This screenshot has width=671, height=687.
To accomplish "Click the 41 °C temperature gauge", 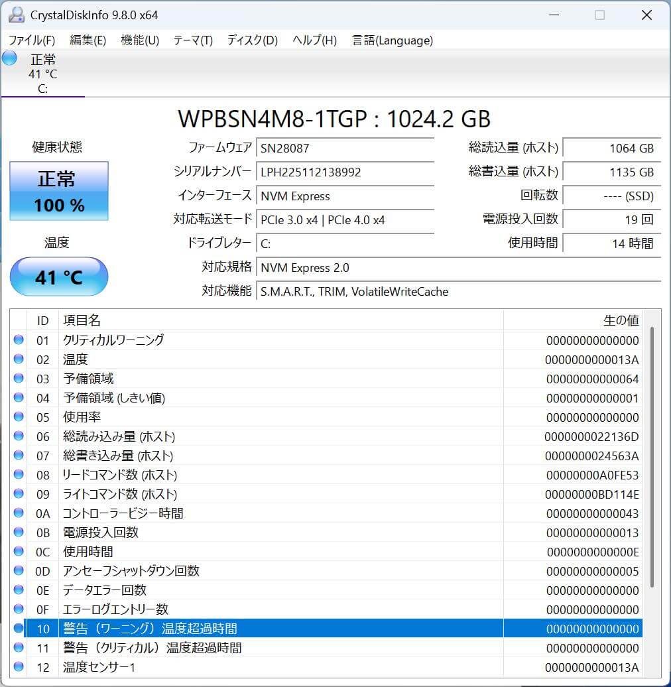I will (x=58, y=277).
